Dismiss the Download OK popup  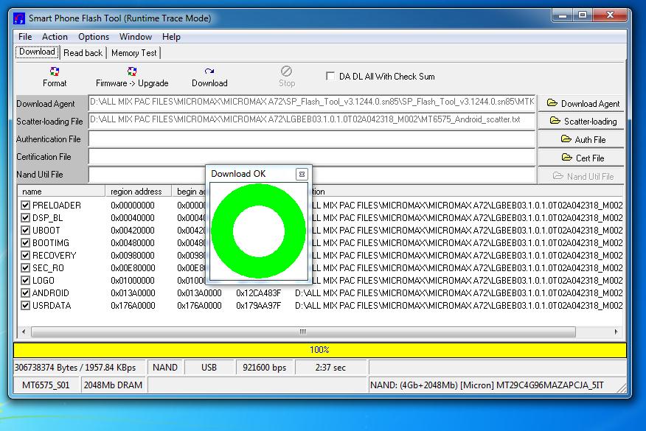(x=302, y=173)
